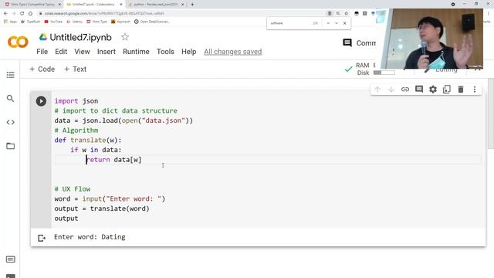Open cell editor settings gear

coord(433,90)
